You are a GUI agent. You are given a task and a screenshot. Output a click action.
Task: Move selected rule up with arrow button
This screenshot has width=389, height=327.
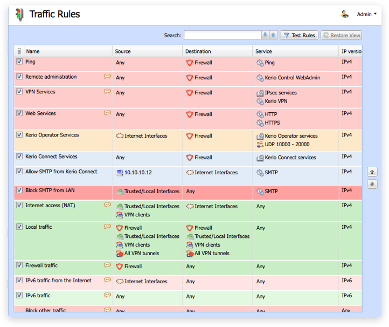point(372,172)
